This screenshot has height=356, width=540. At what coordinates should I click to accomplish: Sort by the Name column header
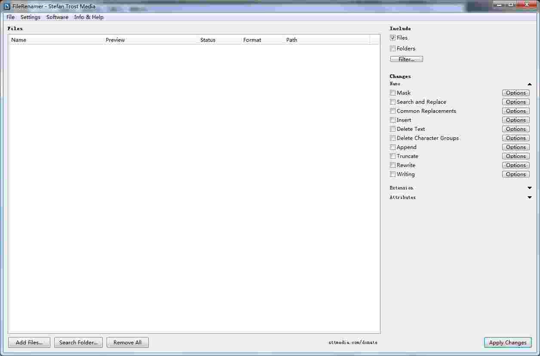tap(56, 40)
